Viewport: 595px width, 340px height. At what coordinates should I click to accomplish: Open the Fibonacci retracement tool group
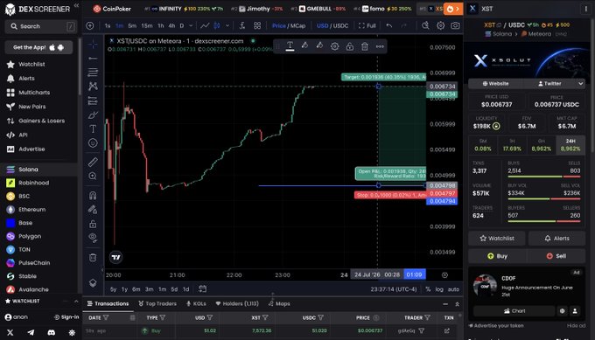tap(93, 72)
